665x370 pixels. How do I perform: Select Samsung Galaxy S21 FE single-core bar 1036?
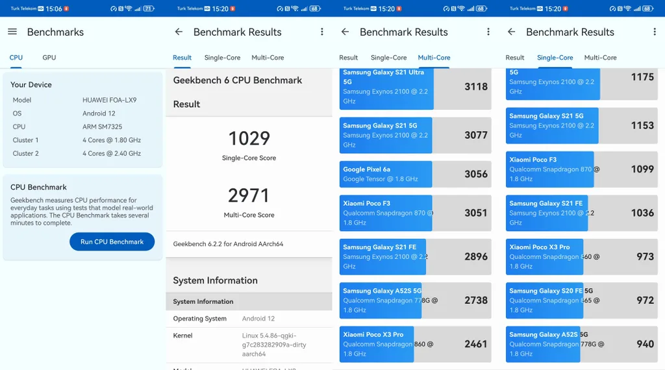581,213
